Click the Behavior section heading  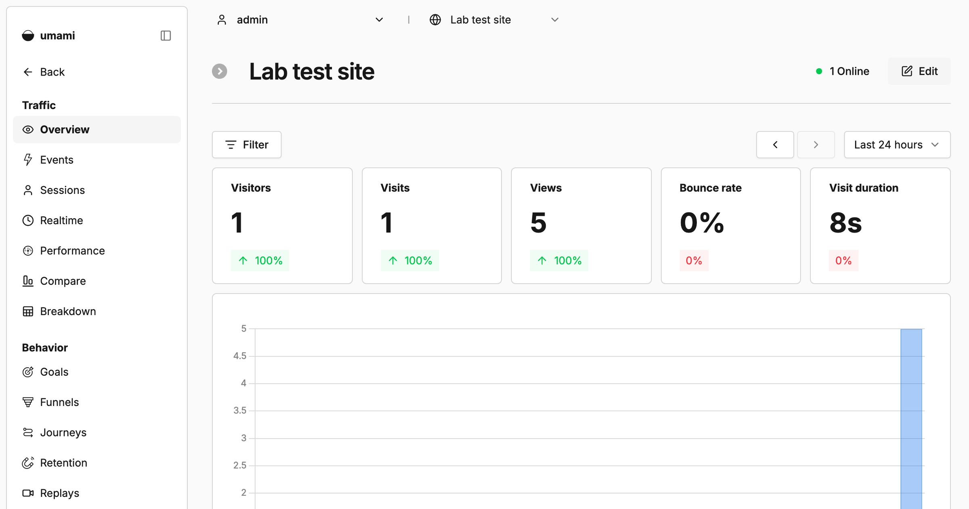tap(45, 348)
